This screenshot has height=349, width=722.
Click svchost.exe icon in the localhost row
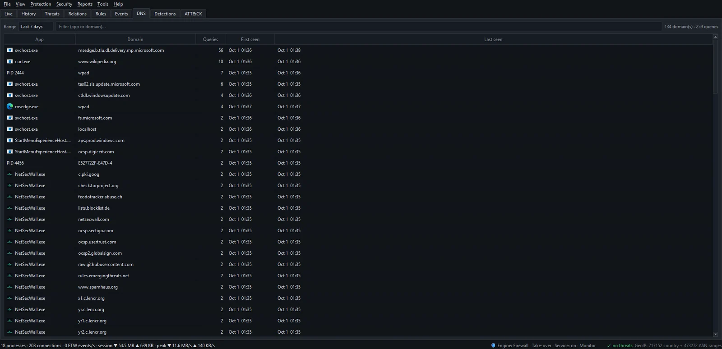9,129
